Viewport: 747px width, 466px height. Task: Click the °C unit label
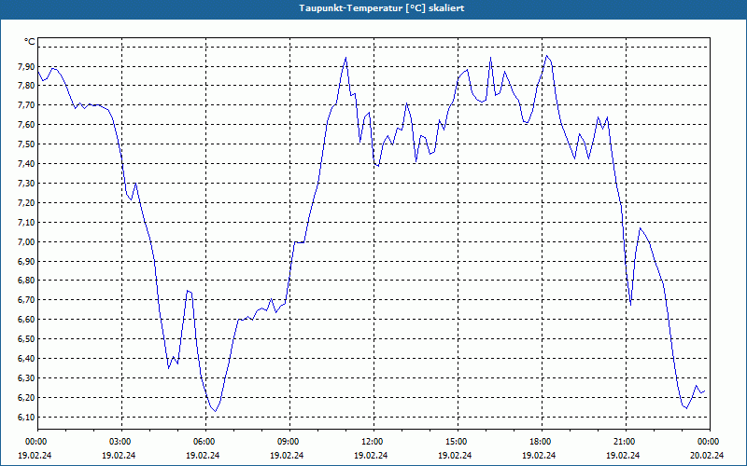[30, 42]
